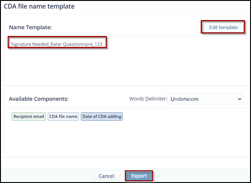Select the Recipient email component chip

(x=29, y=117)
